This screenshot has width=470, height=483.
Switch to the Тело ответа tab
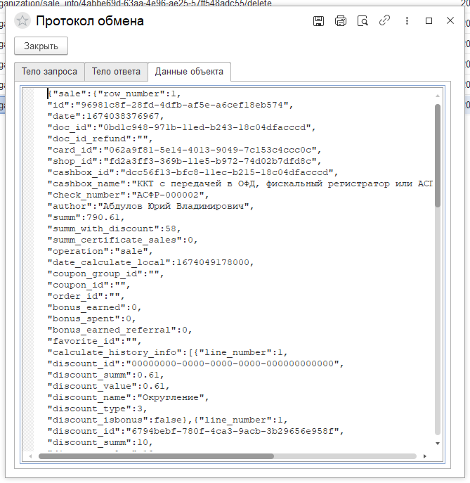point(116,72)
